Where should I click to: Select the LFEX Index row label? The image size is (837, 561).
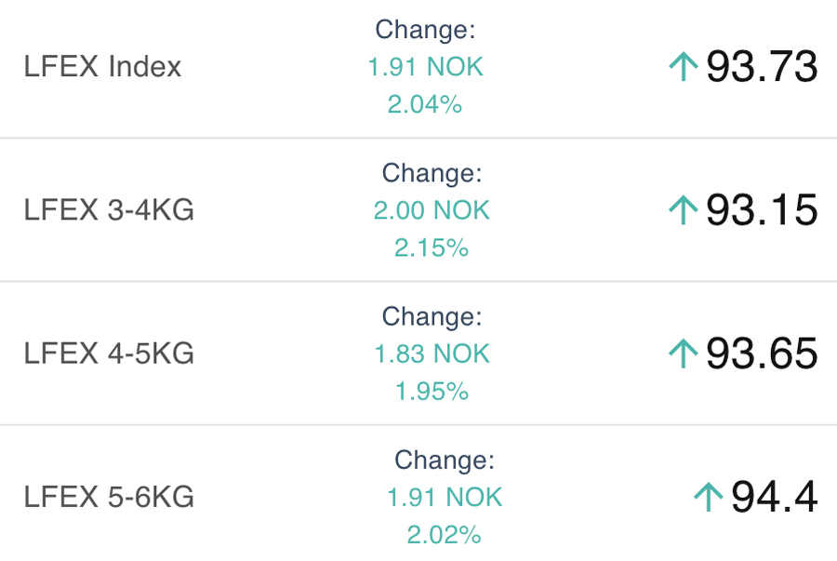(x=103, y=67)
